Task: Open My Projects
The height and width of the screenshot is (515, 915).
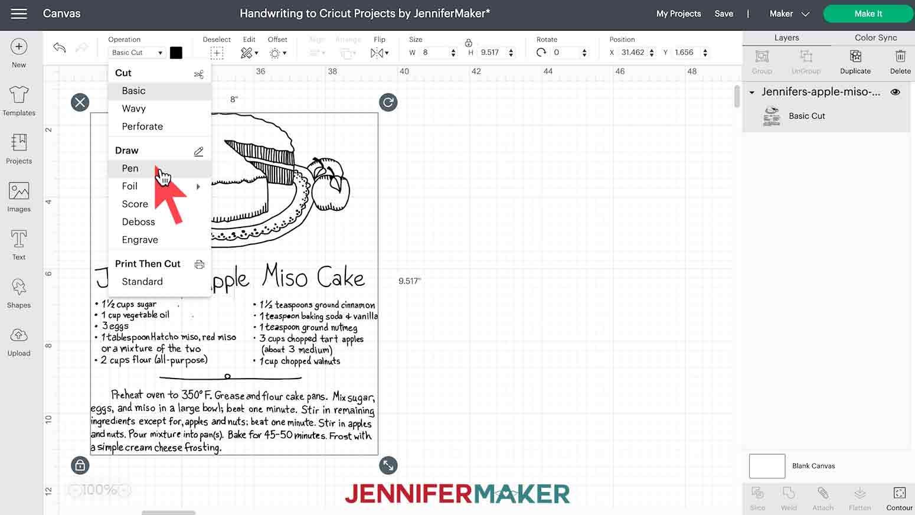Action: 678,14
